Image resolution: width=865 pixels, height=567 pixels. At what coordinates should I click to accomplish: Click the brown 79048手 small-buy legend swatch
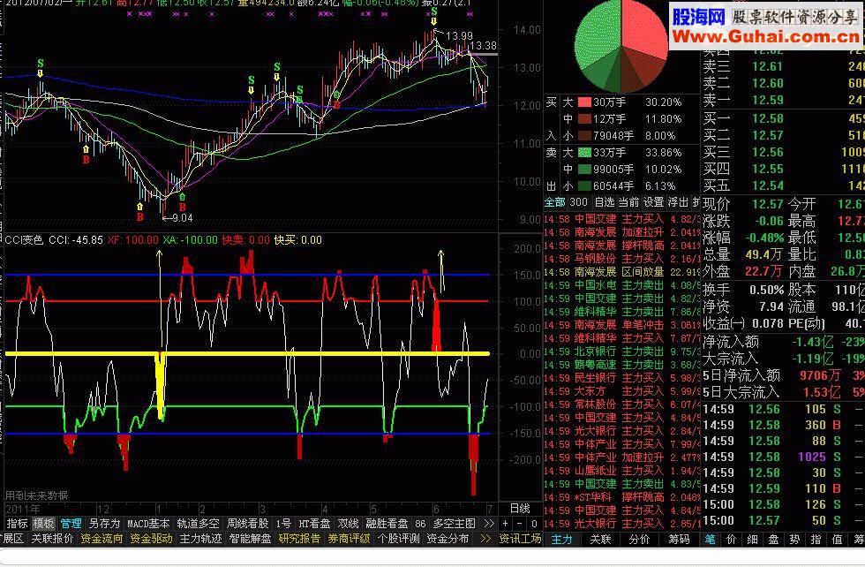pyautogui.click(x=584, y=136)
